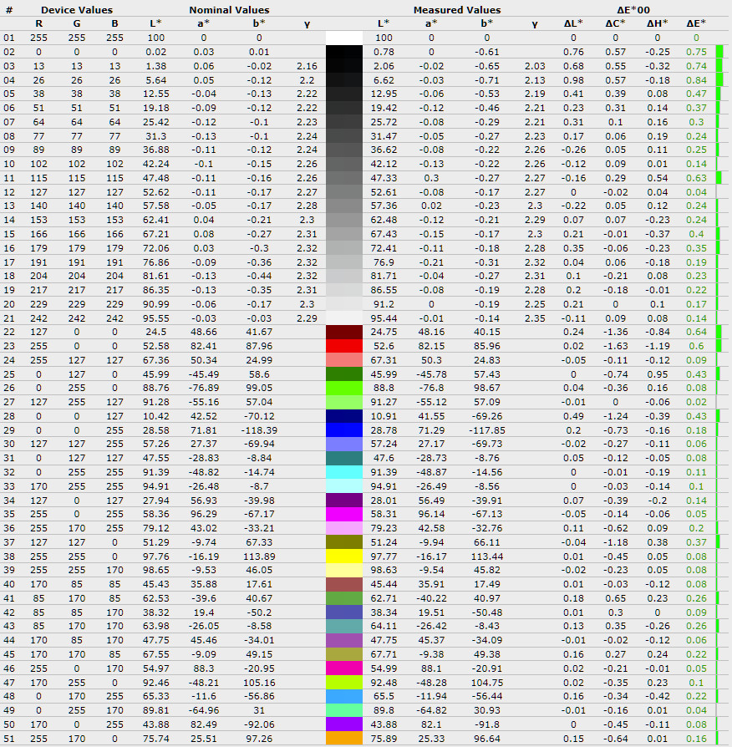732x747 pixels.
Task: Click the magenta swatch in row 35
Action: [x=344, y=514]
